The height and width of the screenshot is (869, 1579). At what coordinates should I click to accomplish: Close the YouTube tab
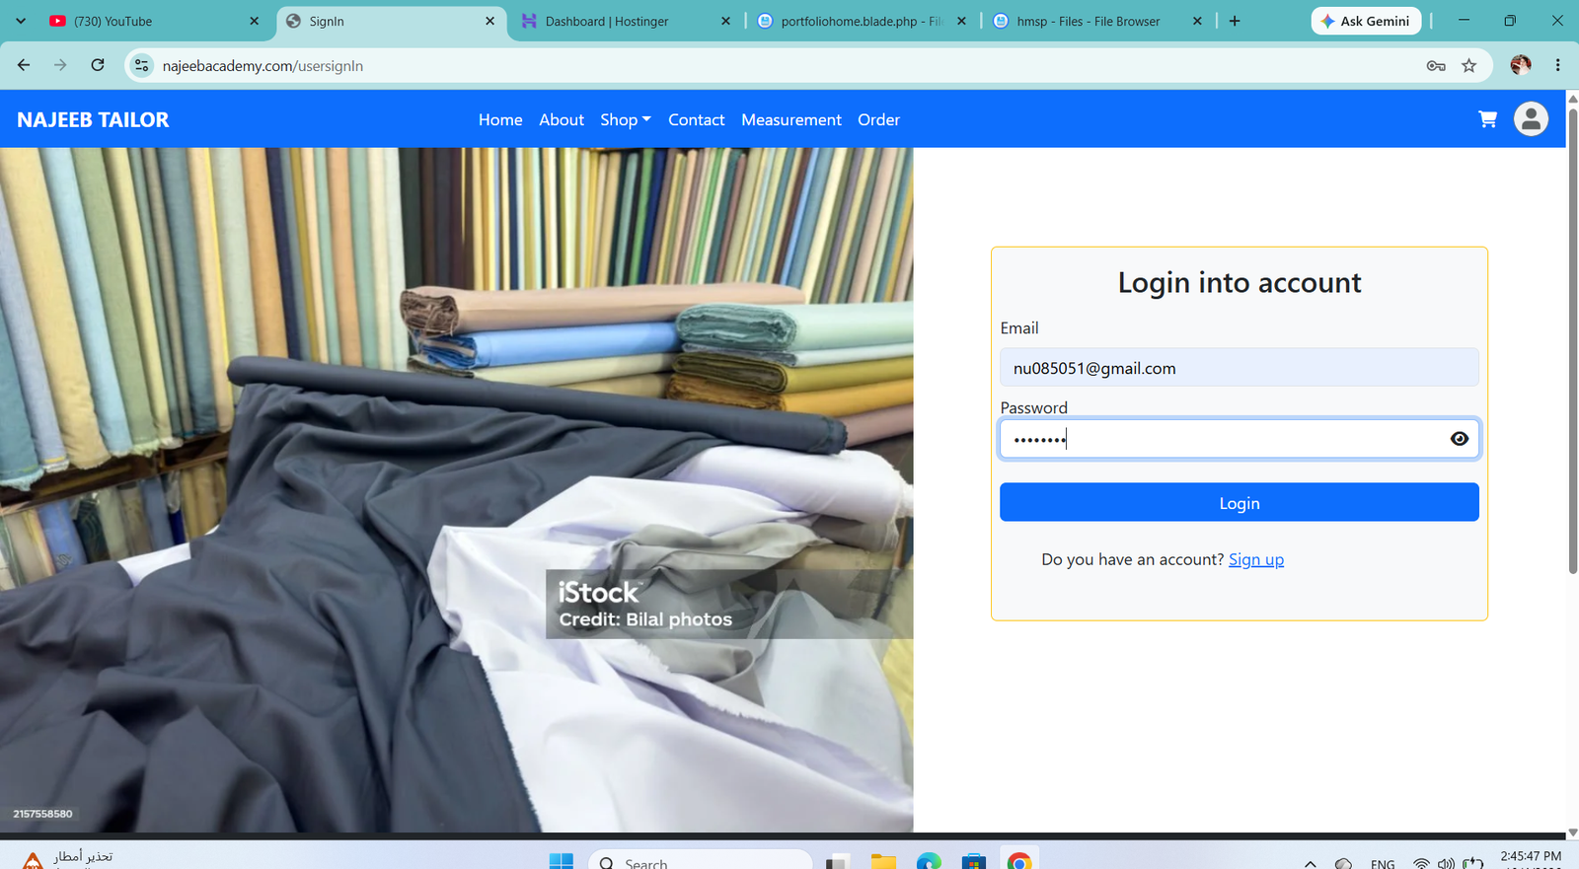[x=254, y=21]
